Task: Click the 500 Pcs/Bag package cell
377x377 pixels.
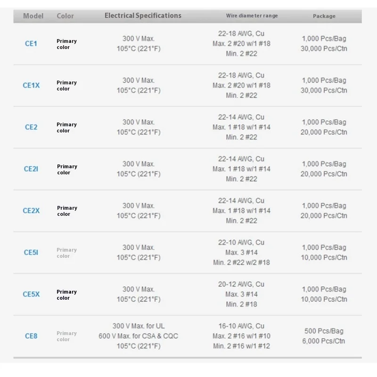Action: tap(324, 331)
